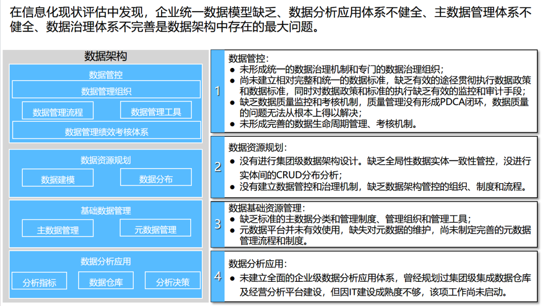Select the 数据建模 box

click(58, 178)
